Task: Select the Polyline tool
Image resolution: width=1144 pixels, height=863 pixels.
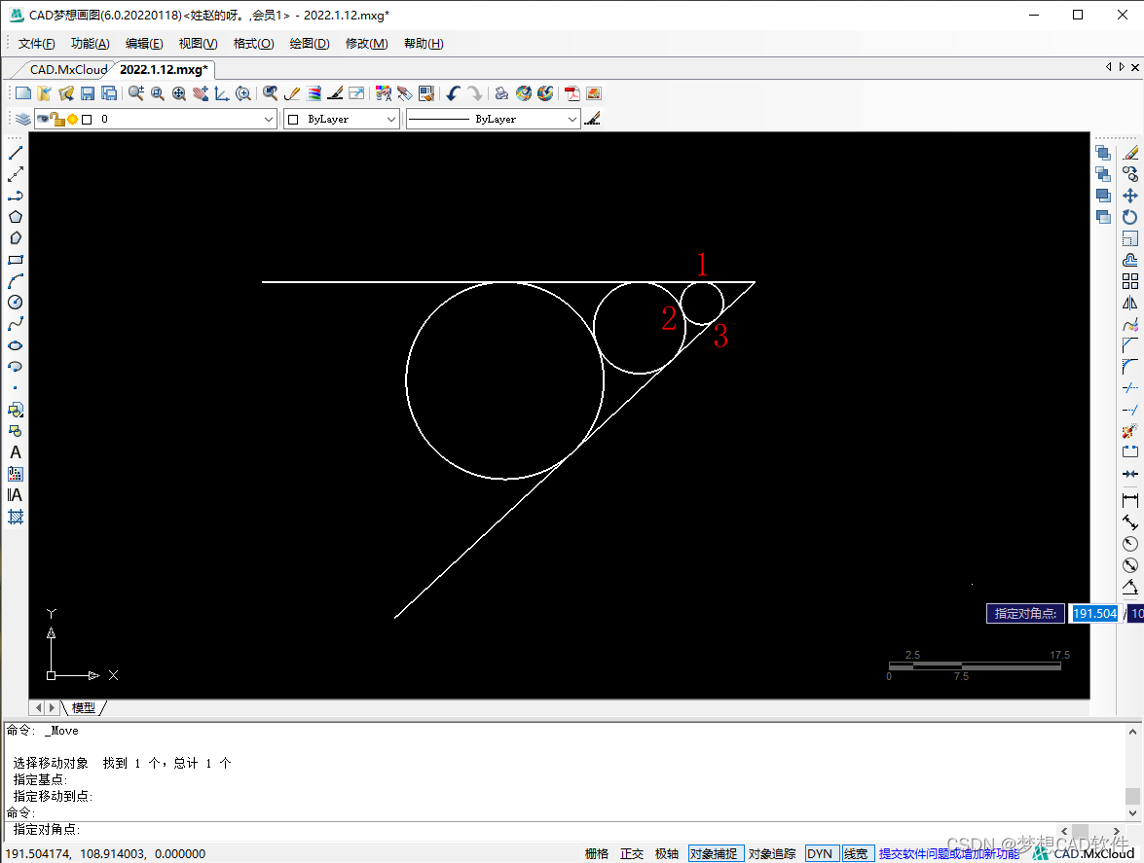Action: (x=16, y=196)
